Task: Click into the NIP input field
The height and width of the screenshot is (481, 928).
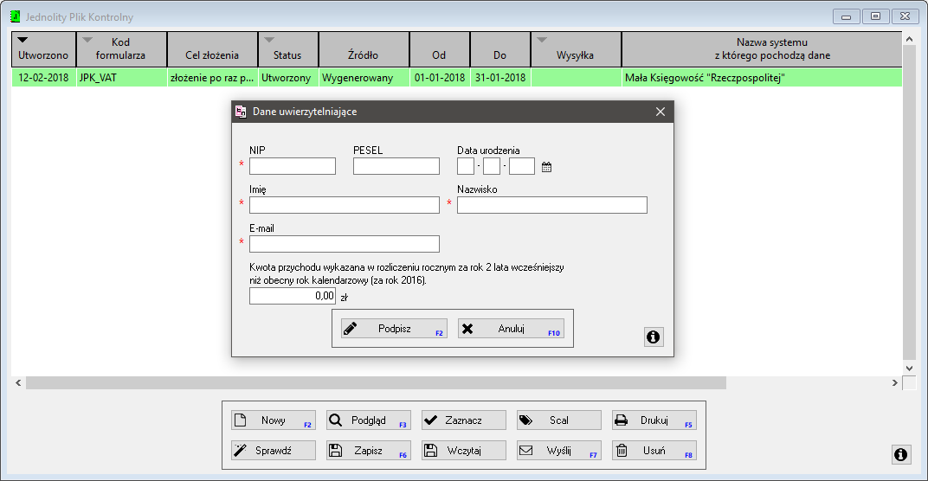Action: [293, 166]
